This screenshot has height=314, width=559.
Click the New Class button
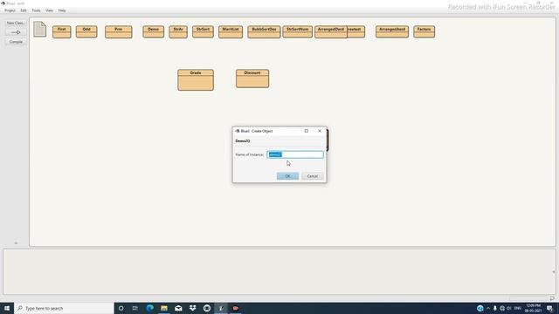point(16,24)
